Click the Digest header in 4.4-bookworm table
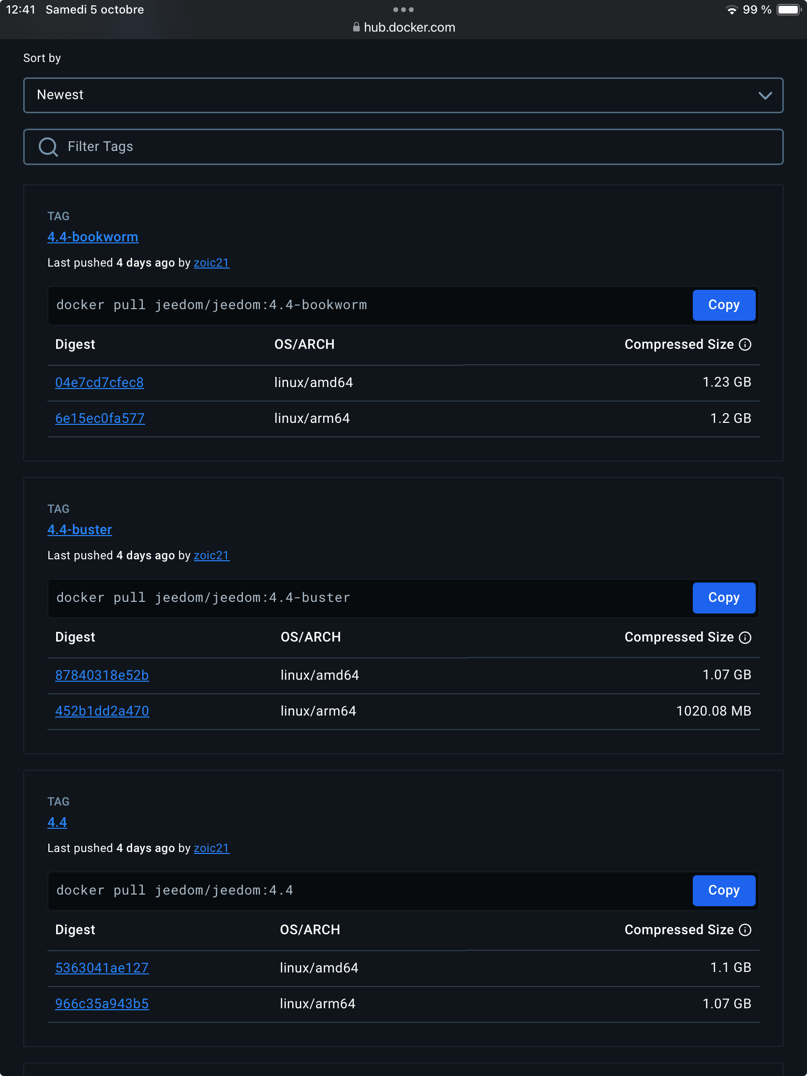Screen dimensions: 807x1076 click(75, 344)
